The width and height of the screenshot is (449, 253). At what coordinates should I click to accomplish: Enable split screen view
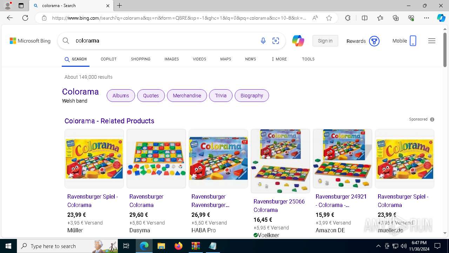[364, 18]
